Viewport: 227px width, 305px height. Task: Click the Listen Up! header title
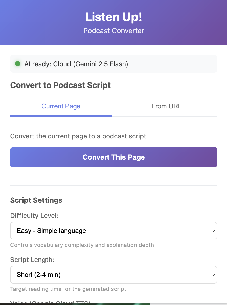point(113,17)
